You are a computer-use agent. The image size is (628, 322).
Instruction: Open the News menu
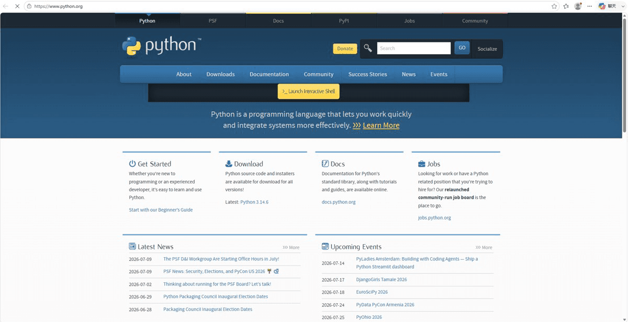pos(409,74)
